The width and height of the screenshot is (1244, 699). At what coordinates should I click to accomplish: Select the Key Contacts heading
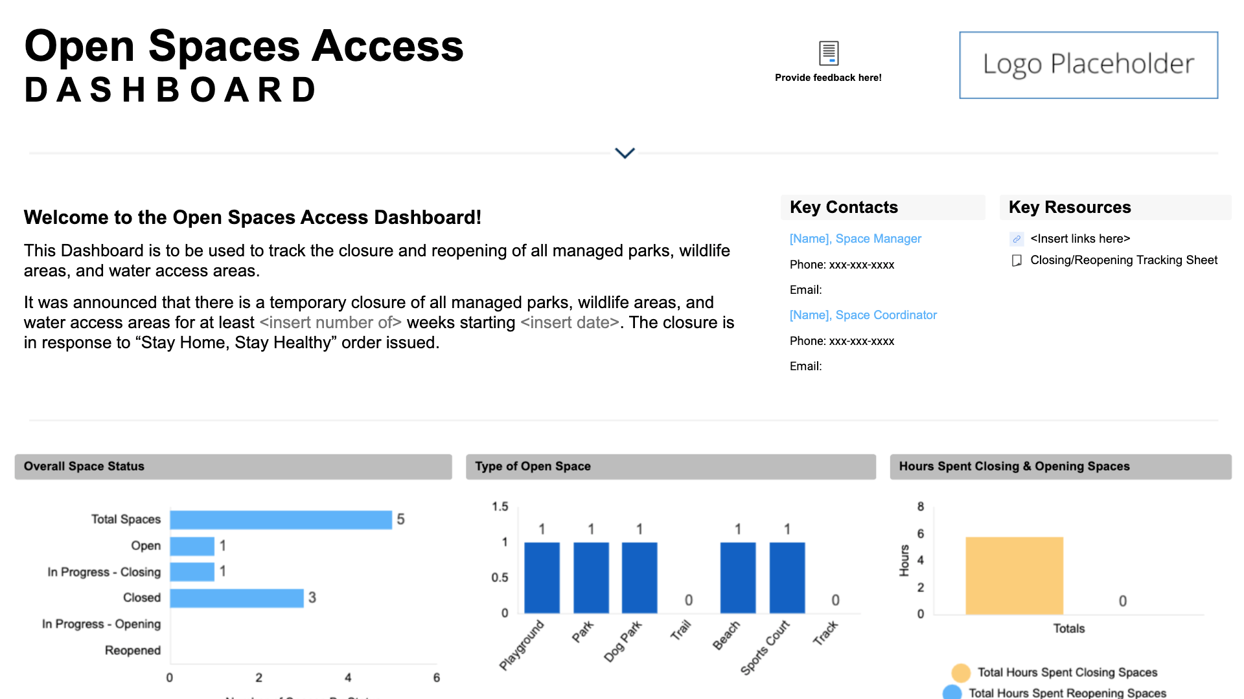[844, 207]
